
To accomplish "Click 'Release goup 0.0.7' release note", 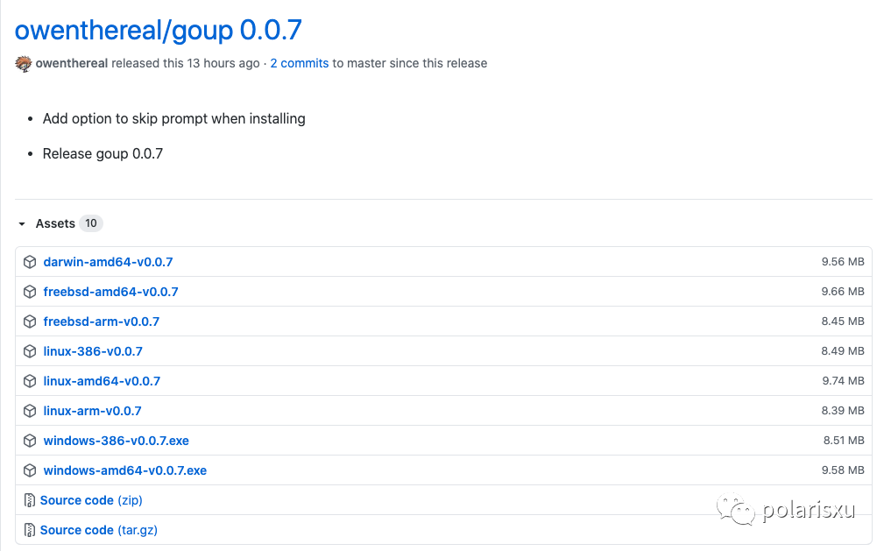I will 103,154.
